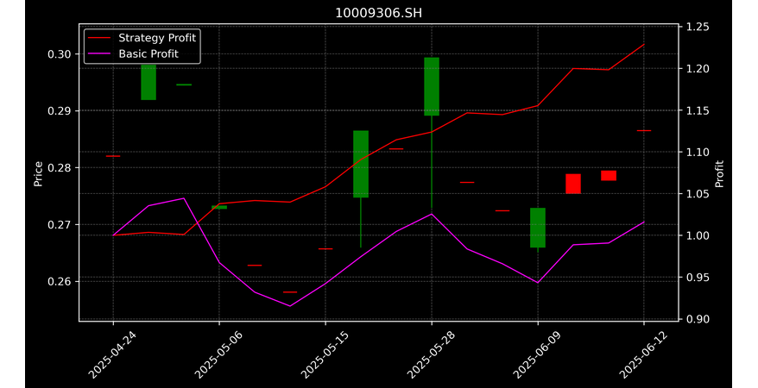
Task: Click the Price axis label
Action: (x=38, y=174)
